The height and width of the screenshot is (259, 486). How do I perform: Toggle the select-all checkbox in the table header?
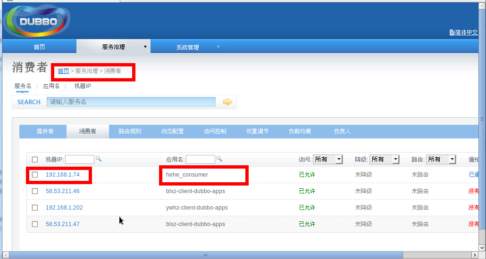[x=35, y=159]
